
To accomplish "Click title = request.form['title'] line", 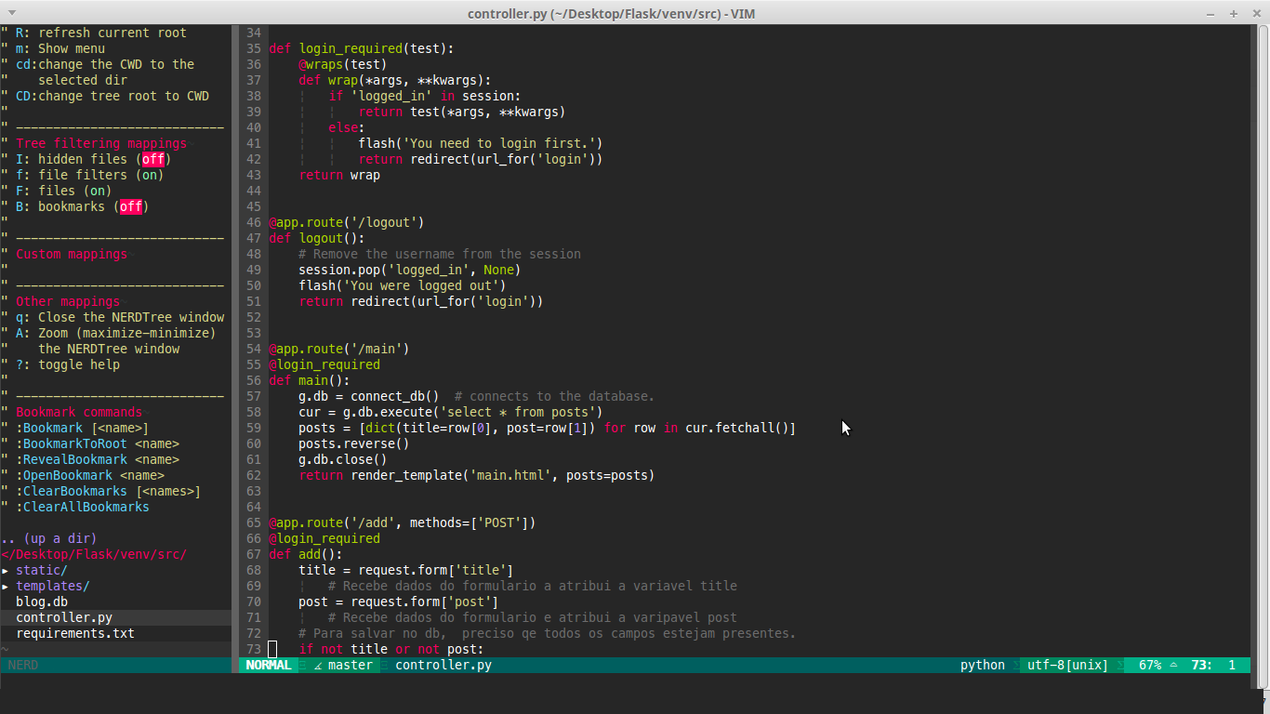I will (x=406, y=570).
